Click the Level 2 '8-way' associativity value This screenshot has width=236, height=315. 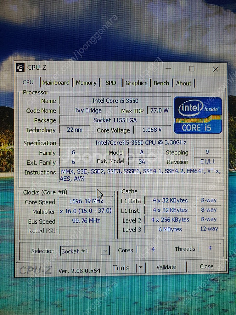click(209, 219)
